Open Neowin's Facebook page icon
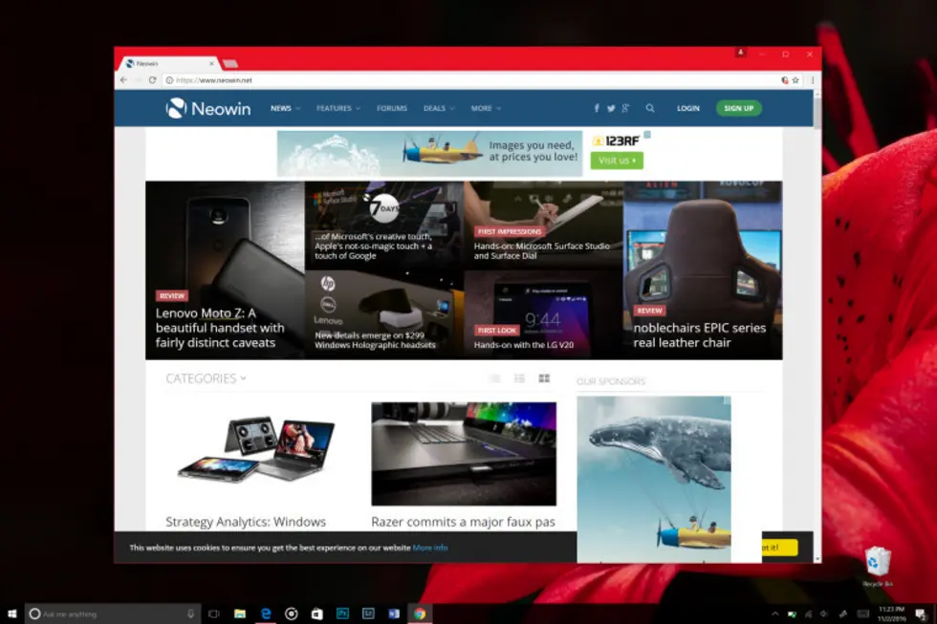This screenshot has width=937, height=624. point(597,108)
